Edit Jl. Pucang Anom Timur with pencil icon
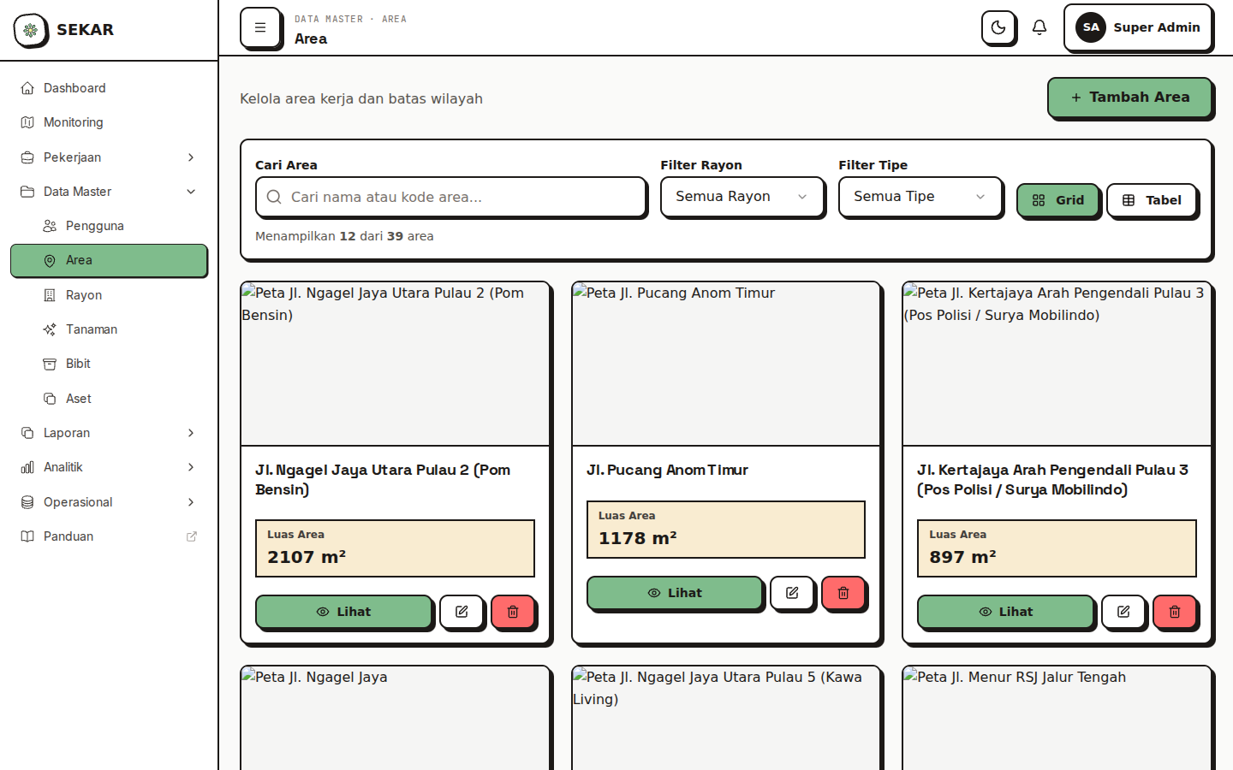Viewport: 1233px width, 770px height. pos(792,593)
